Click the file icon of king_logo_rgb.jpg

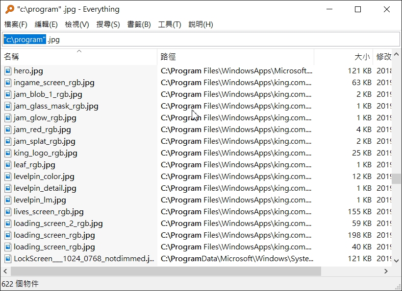(x=8, y=153)
